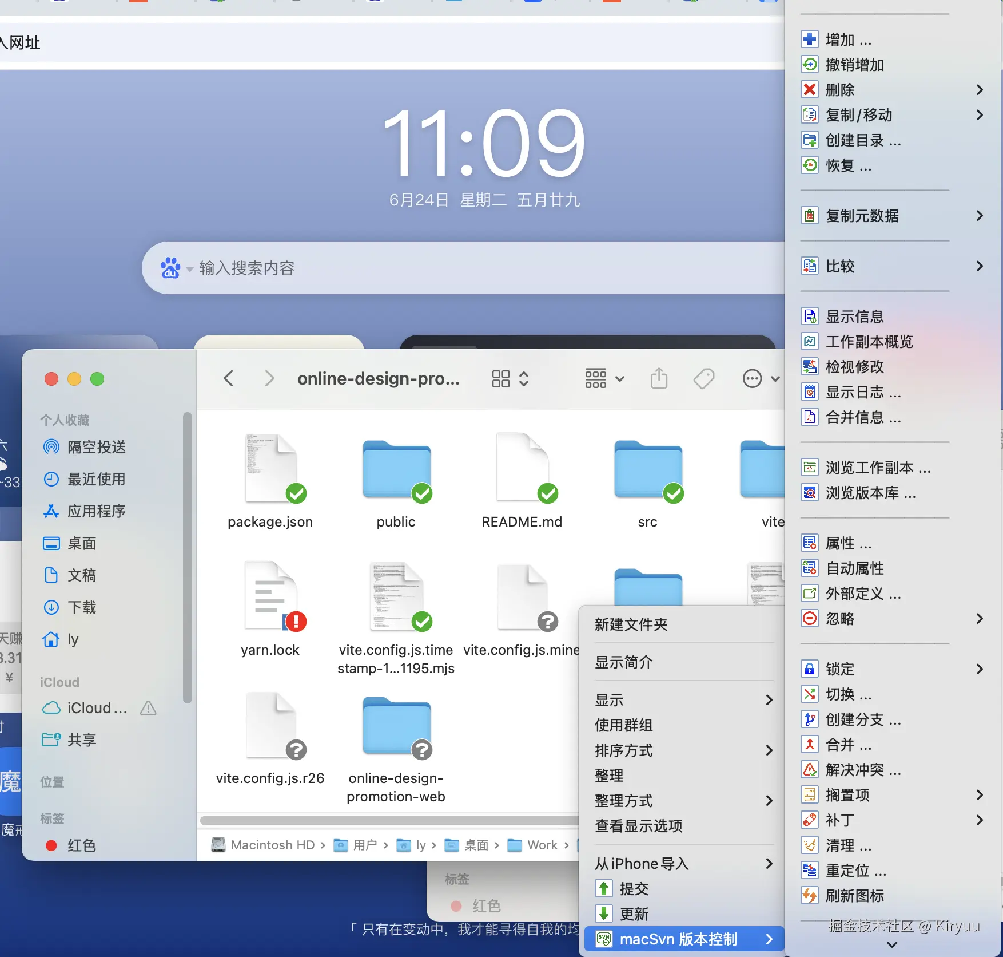Image resolution: width=1003 pixels, height=957 pixels.
Task: Click the Finder sidebar vertical scrollbar
Action: click(188, 558)
